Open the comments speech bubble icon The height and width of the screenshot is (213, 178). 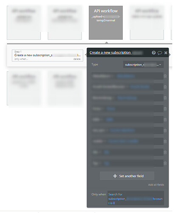coord(160,53)
